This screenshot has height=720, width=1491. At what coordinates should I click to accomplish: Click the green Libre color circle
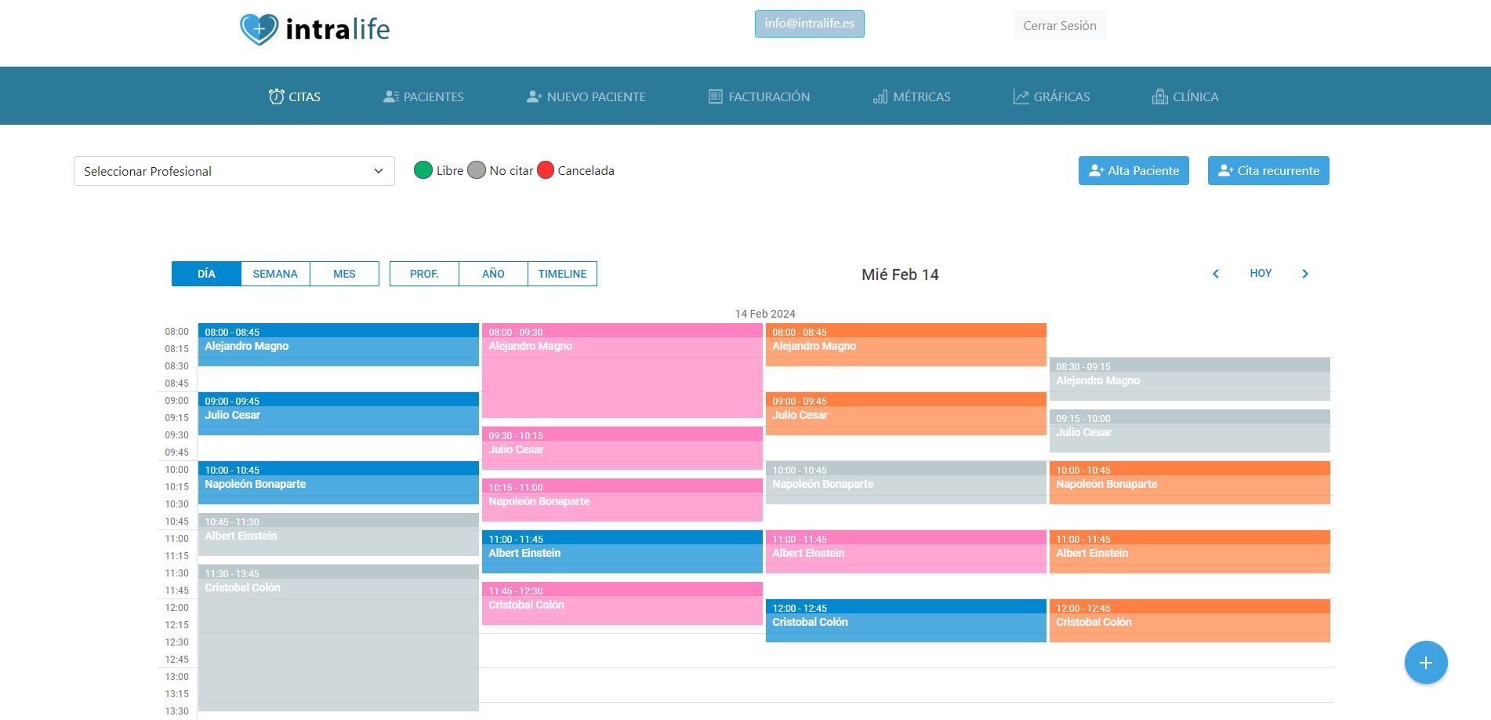[423, 170]
